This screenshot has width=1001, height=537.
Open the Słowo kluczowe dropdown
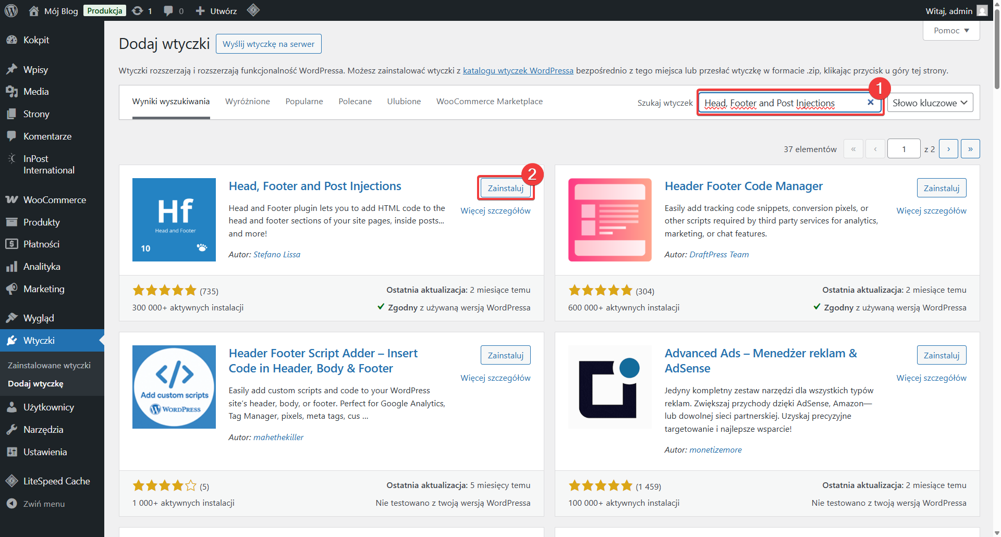[x=930, y=103]
